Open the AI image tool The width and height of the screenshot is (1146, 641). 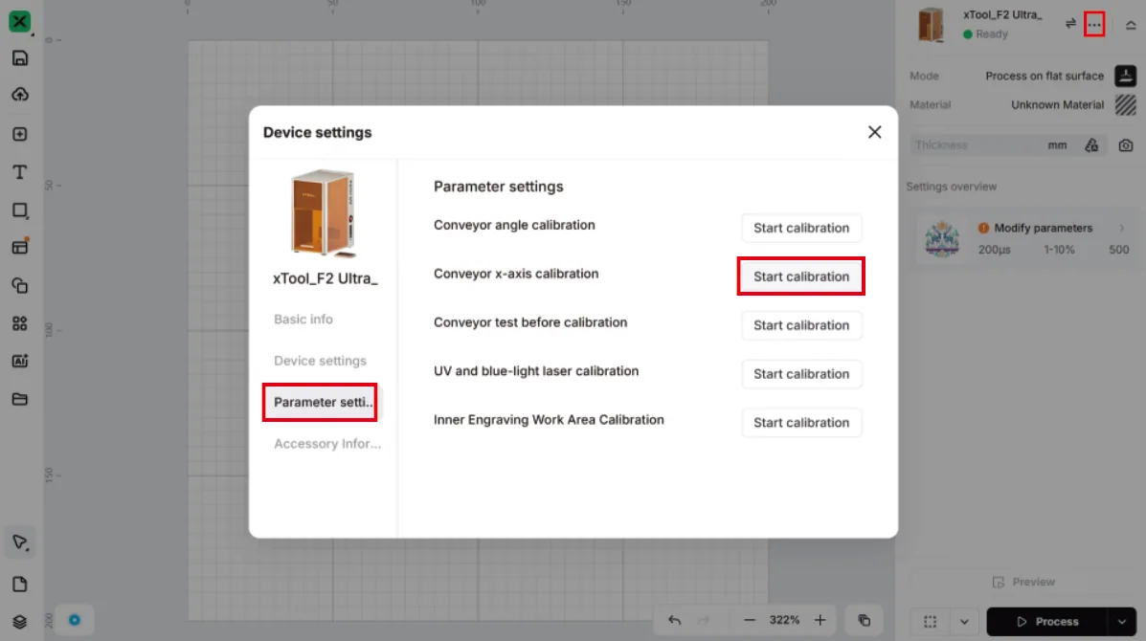click(x=20, y=362)
